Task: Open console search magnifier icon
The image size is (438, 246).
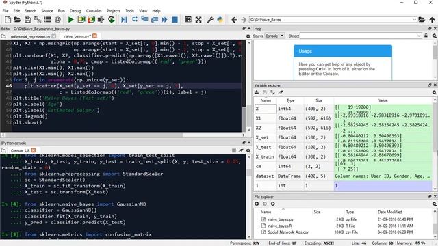Action: tap(248, 150)
